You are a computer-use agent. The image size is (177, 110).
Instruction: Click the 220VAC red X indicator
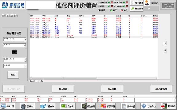click(112, 2)
